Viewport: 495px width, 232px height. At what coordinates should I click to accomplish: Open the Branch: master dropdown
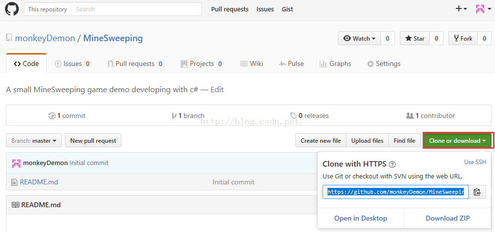34,141
